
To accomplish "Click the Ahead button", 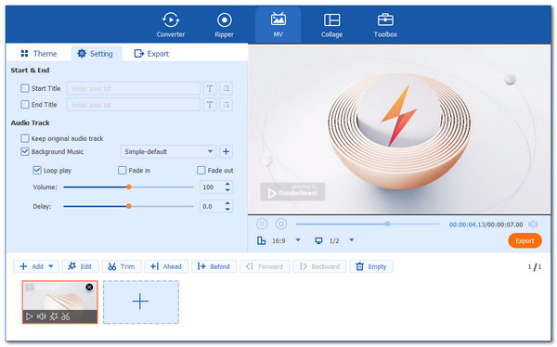I will 166,266.
